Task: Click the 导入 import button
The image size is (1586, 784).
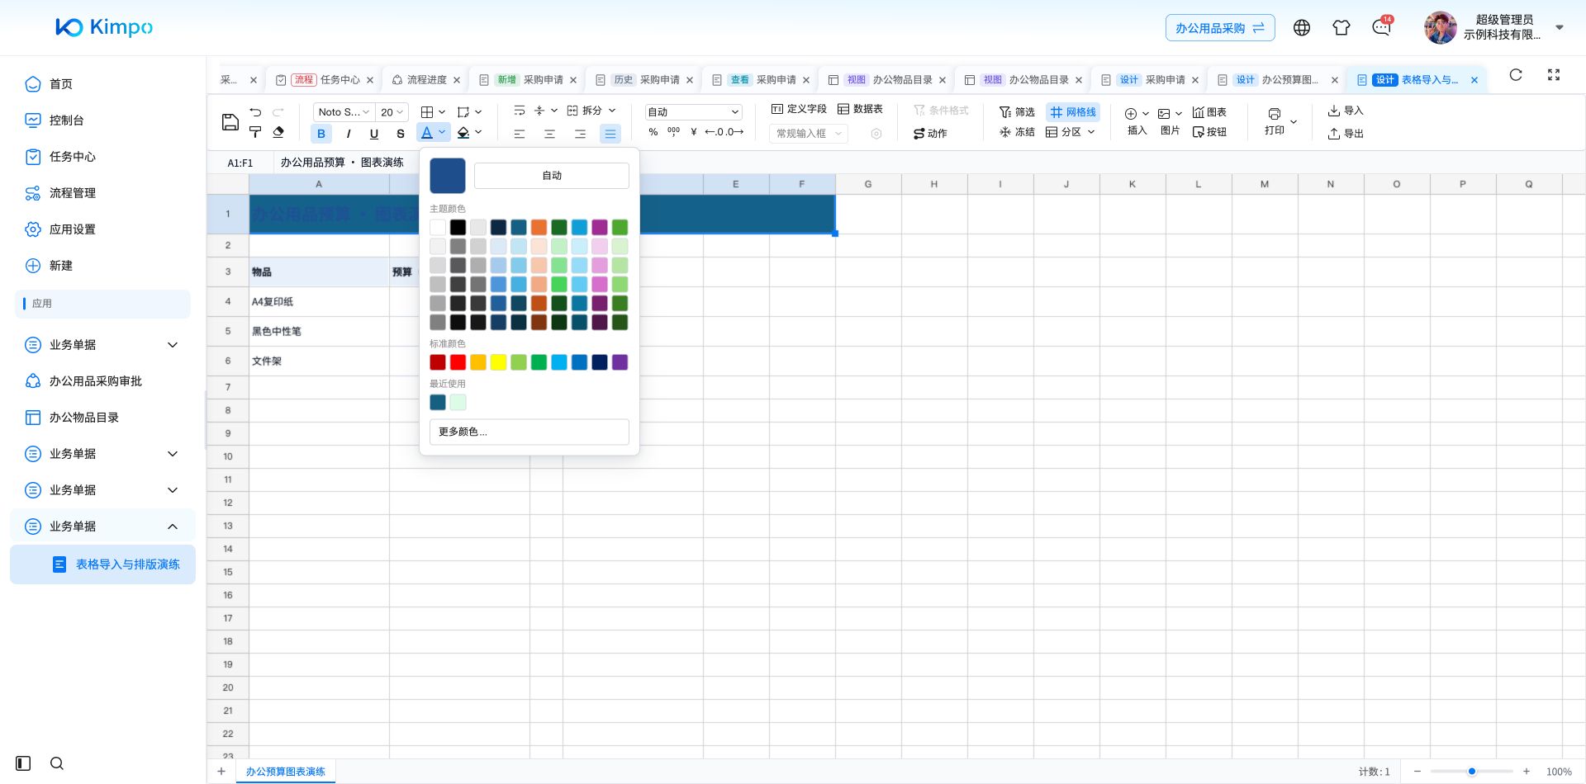Action: pyautogui.click(x=1346, y=111)
